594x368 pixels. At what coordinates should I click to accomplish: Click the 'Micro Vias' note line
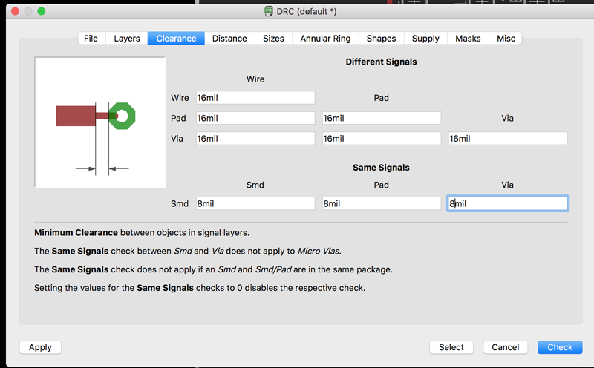[188, 251]
